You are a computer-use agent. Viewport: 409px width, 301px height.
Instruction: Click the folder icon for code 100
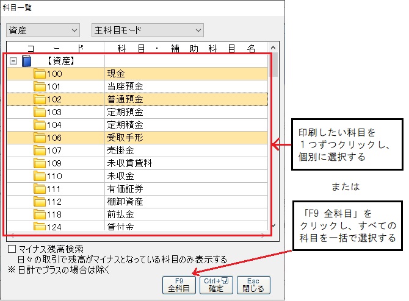[40, 74]
